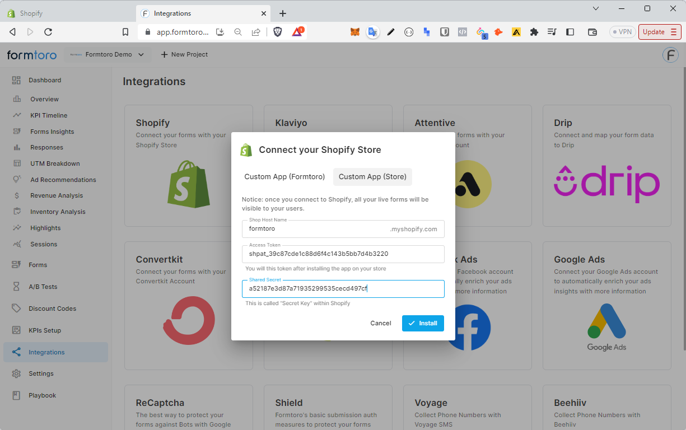Viewport: 686px width, 430px height.
Task: Toggle the VPN button
Action: pyautogui.click(x=622, y=32)
